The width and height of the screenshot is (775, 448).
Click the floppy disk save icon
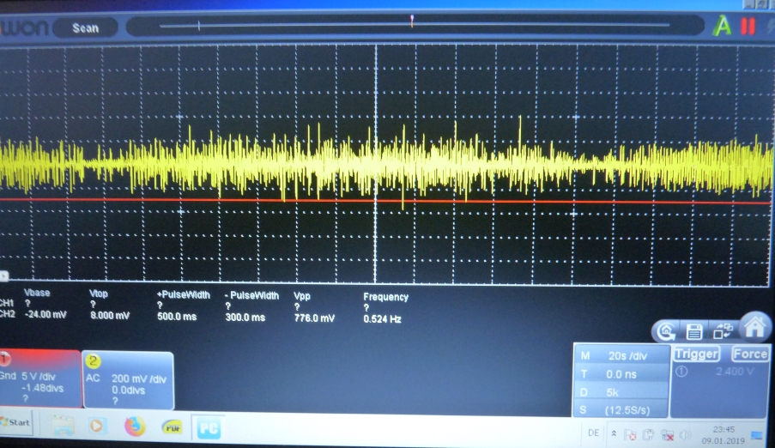click(694, 331)
